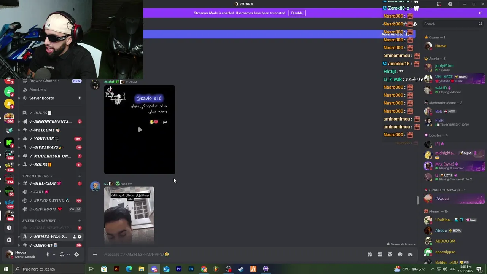Open the ANNONCEMENTS channel
Screen dimensions: 487x274
pos(52,121)
